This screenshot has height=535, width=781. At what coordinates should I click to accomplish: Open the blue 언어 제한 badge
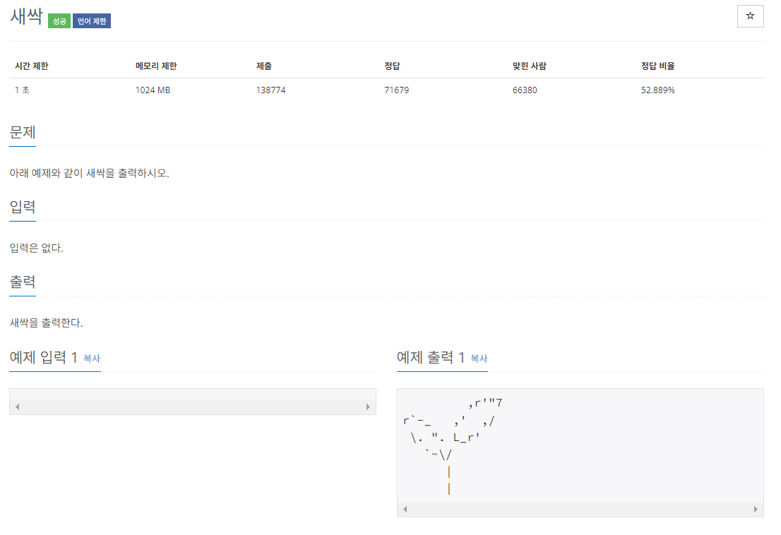pos(91,20)
